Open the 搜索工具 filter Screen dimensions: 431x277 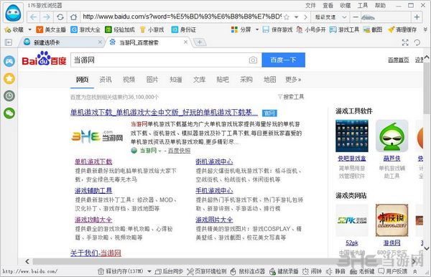click(x=291, y=97)
